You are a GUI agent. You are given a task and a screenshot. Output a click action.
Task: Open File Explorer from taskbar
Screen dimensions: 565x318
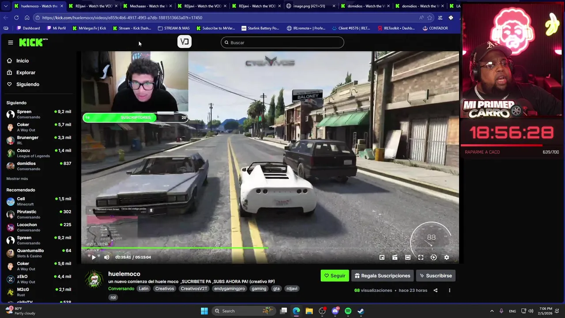point(309,311)
